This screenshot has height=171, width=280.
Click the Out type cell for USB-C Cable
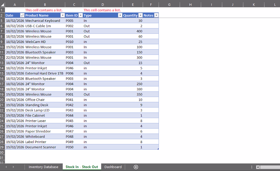(103, 26)
